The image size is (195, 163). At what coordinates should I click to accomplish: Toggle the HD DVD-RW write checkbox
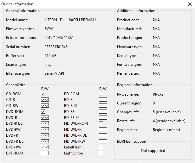105,141
